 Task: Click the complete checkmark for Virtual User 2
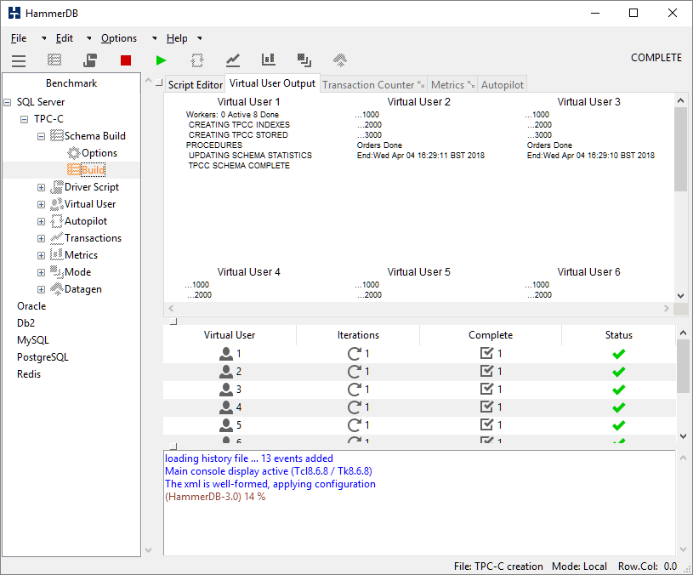(x=486, y=371)
